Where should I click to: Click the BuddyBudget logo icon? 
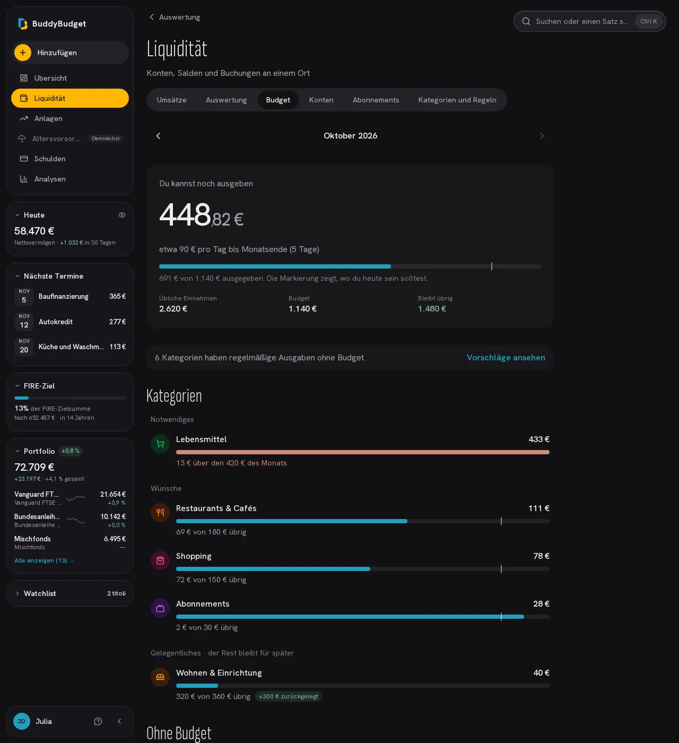[23, 24]
